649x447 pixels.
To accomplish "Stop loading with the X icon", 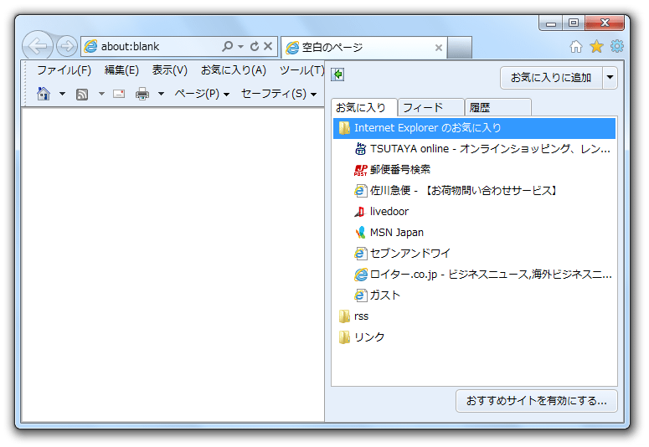I will 268,46.
